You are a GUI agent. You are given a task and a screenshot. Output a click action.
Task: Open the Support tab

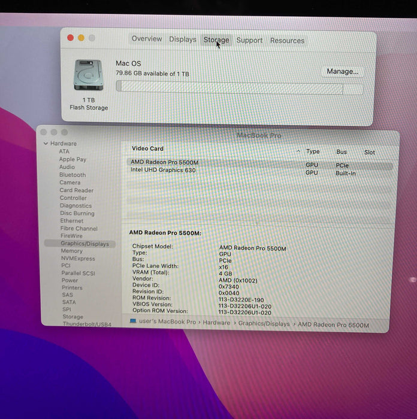249,40
